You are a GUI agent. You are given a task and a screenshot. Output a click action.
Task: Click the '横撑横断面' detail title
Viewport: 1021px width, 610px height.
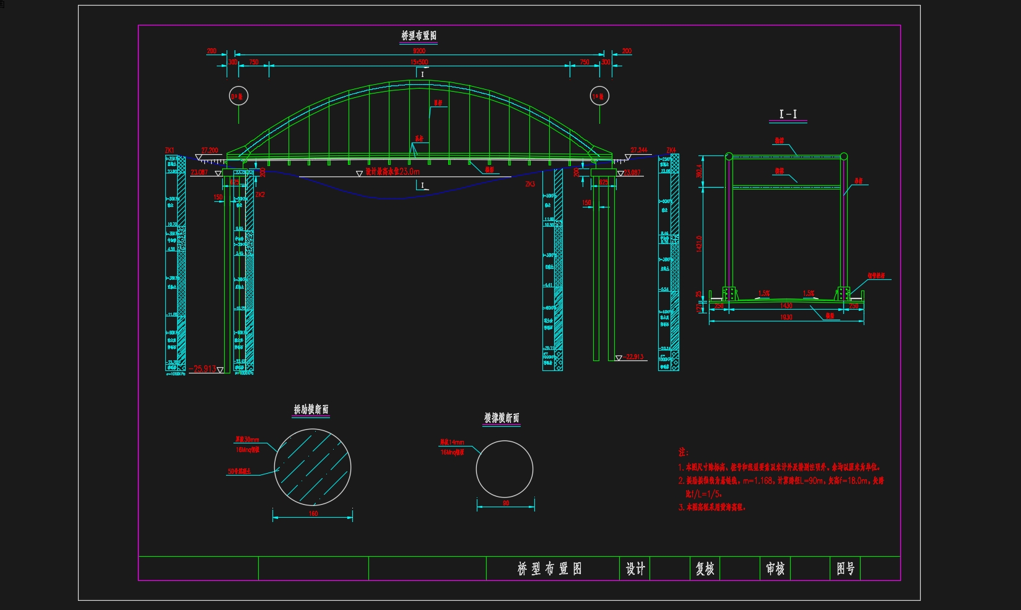(x=502, y=419)
